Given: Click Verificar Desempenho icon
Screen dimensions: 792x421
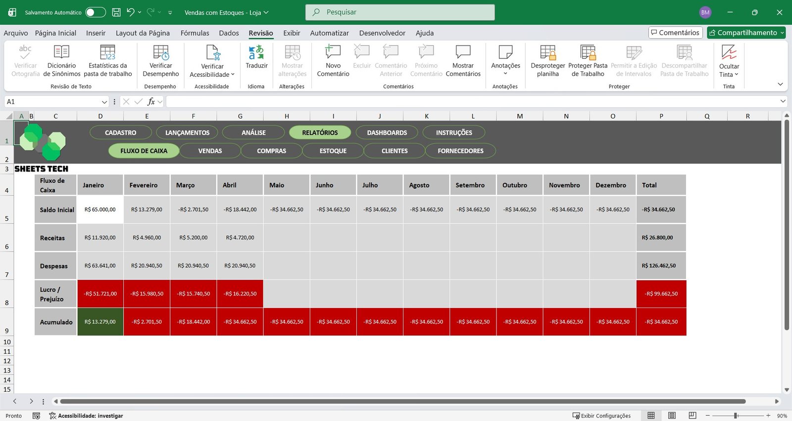Looking at the screenshot, I should point(160,53).
